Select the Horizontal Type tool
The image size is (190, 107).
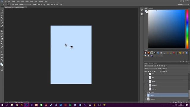[2, 50]
